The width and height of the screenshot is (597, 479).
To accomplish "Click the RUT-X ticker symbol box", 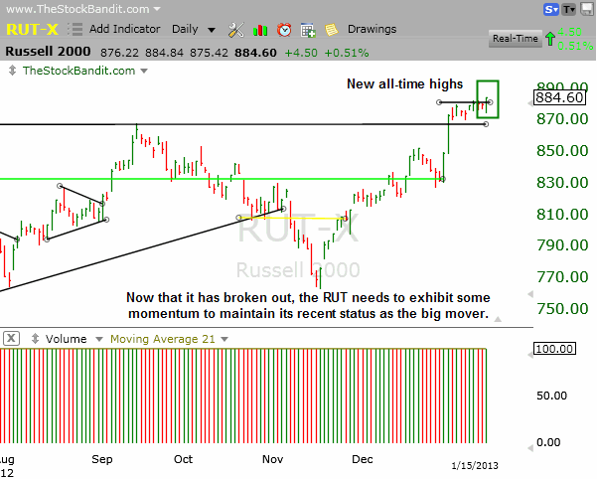I will 28,30.
